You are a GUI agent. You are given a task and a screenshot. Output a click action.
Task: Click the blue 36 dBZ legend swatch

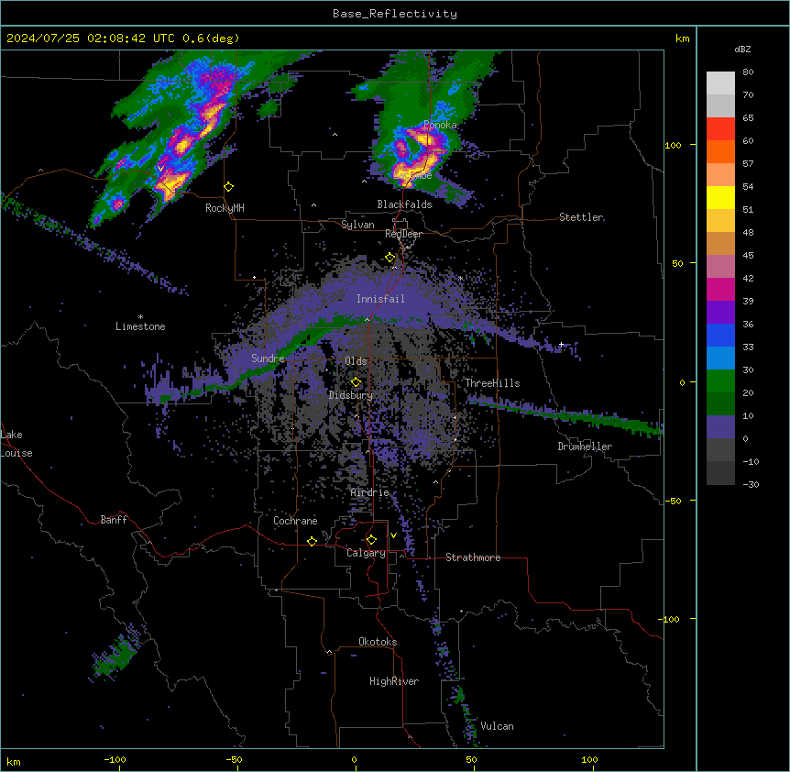[720, 335]
